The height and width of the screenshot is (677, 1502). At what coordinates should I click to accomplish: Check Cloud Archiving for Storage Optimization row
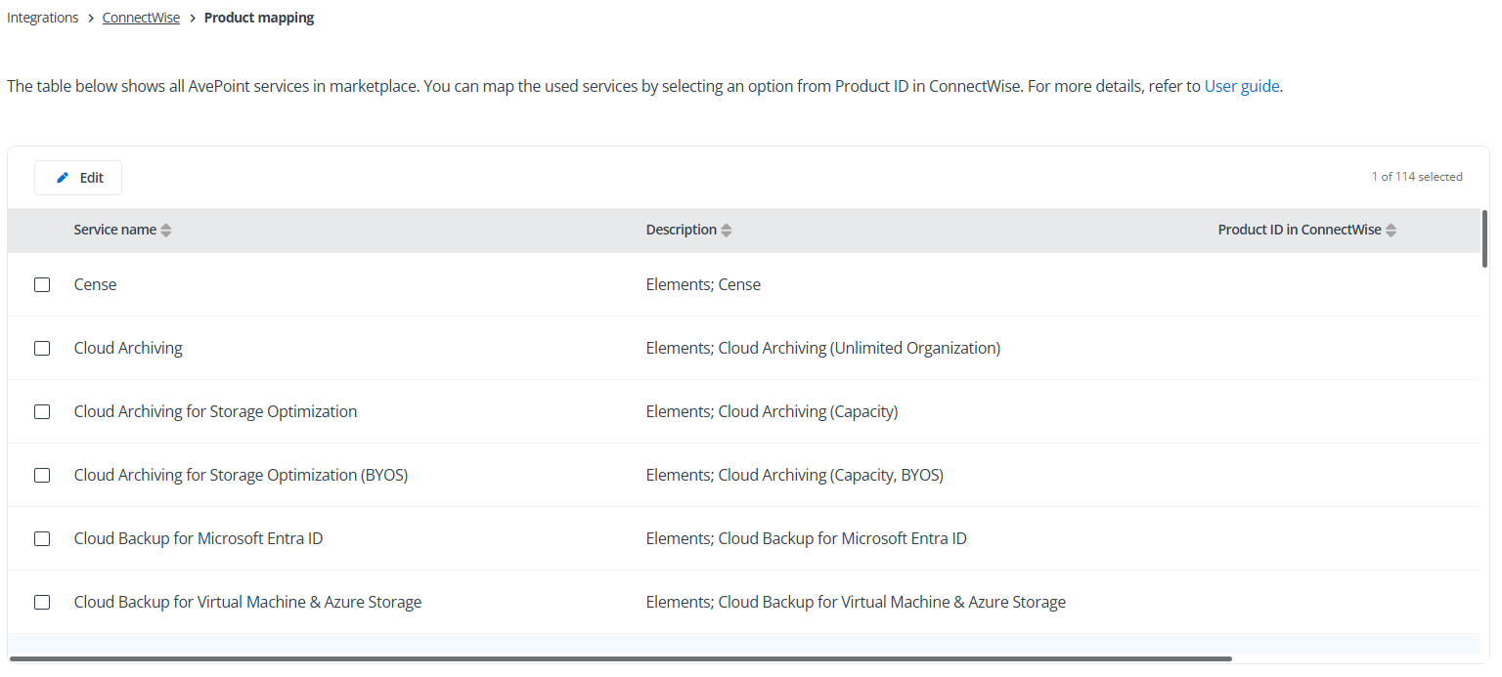coord(42,412)
